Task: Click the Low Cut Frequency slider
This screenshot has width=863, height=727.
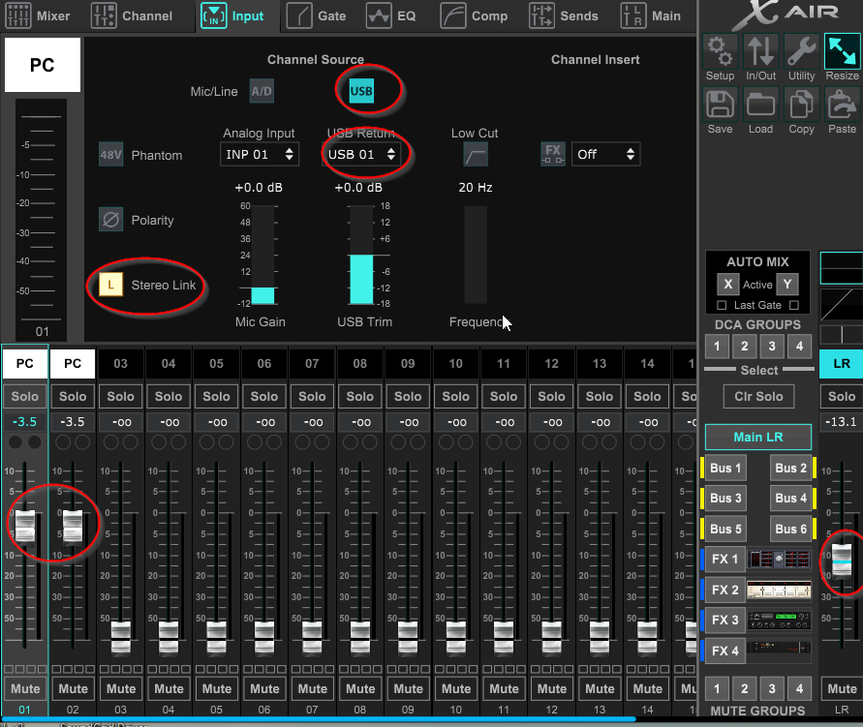Action: point(476,255)
